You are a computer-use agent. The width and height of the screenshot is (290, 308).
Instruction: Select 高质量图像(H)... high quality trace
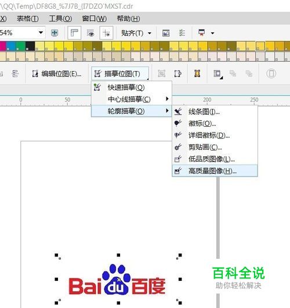215,171
